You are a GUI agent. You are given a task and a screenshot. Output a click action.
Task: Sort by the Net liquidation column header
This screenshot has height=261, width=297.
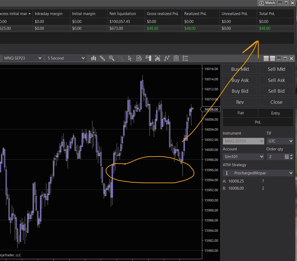click(x=123, y=14)
